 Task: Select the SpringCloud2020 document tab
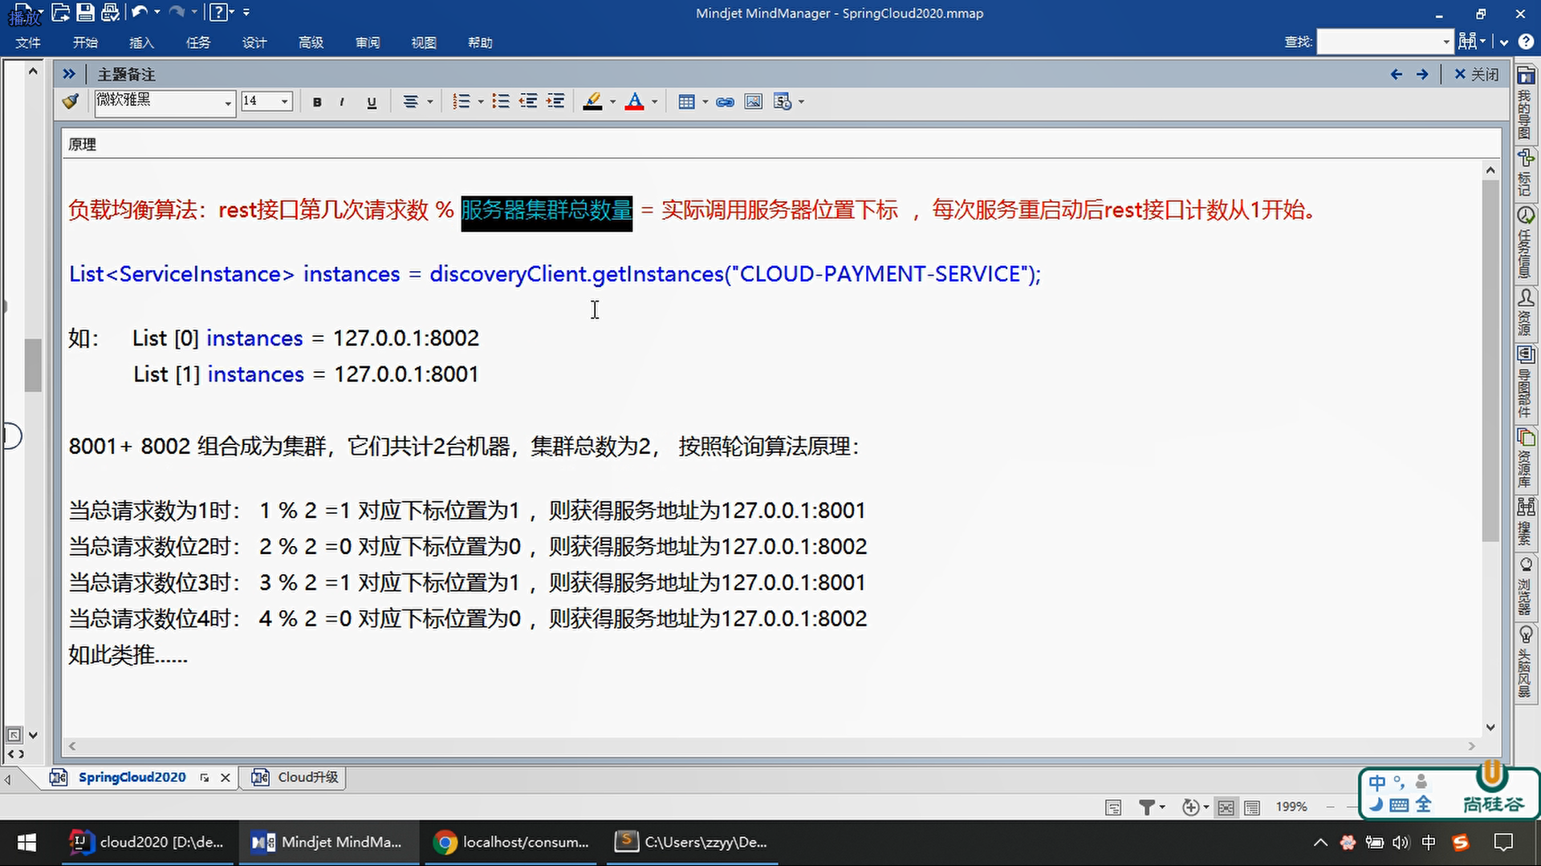[x=132, y=777]
